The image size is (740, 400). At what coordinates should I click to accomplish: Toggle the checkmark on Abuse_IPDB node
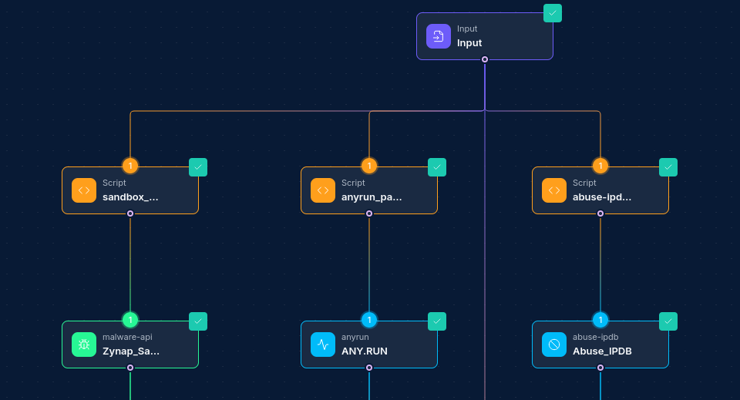click(668, 321)
